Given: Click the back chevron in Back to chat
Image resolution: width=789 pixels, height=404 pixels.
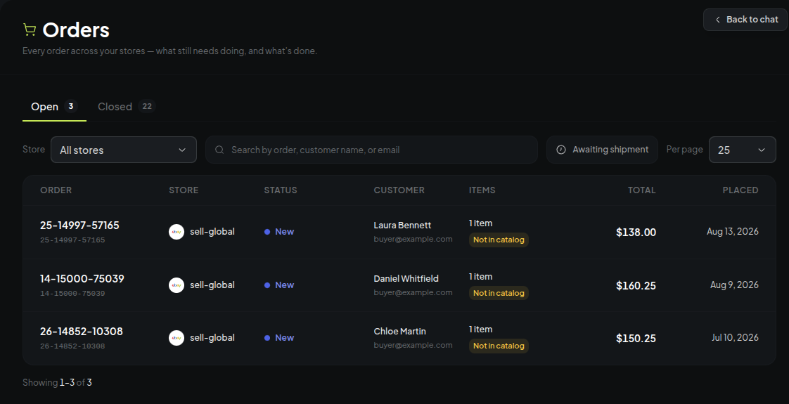Looking at the screenshot, I should click(717, 20).
